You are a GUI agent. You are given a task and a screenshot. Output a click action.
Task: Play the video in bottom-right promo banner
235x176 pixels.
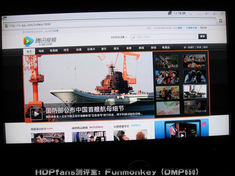click(x=182, y=135)
